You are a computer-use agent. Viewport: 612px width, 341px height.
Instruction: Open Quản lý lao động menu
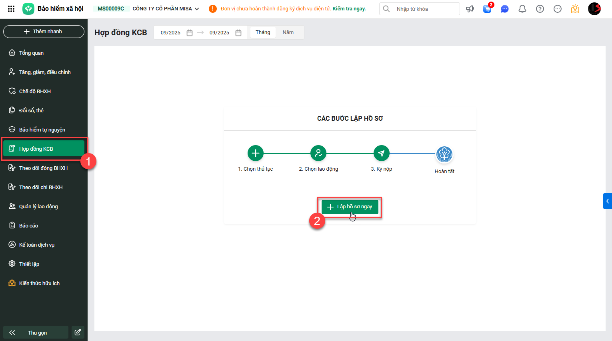(44, 206)
